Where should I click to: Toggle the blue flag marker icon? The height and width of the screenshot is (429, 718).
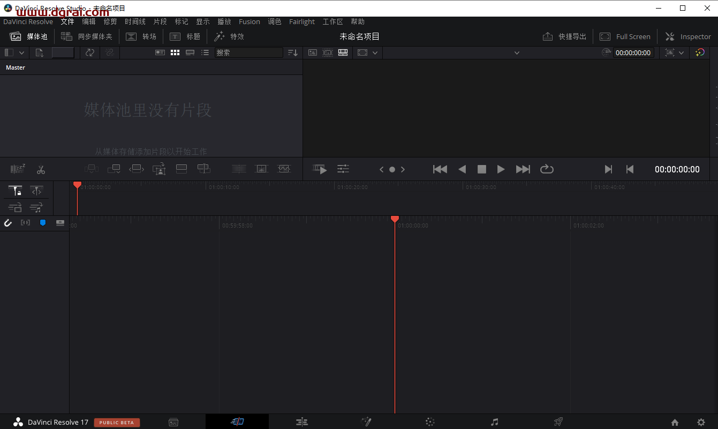click(x=42, y=223)
